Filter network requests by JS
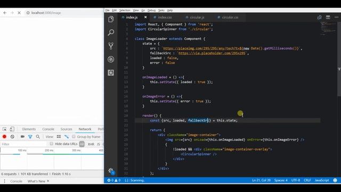 point(99,144)
